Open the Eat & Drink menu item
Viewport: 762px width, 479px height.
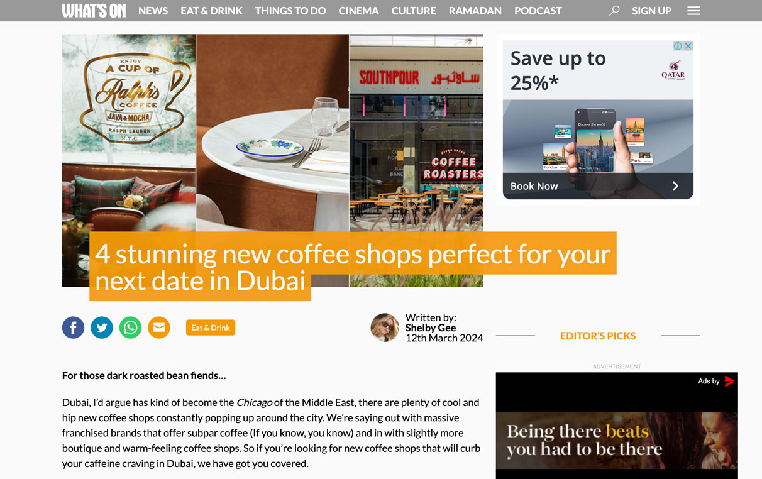(211, 11)
